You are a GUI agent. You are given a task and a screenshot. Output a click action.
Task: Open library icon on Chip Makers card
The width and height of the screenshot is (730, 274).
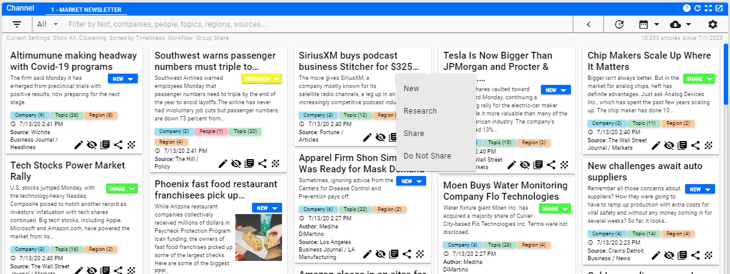point(683,145)
